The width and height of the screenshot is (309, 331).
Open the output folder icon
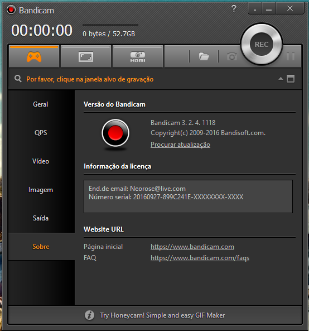(204, 56)
